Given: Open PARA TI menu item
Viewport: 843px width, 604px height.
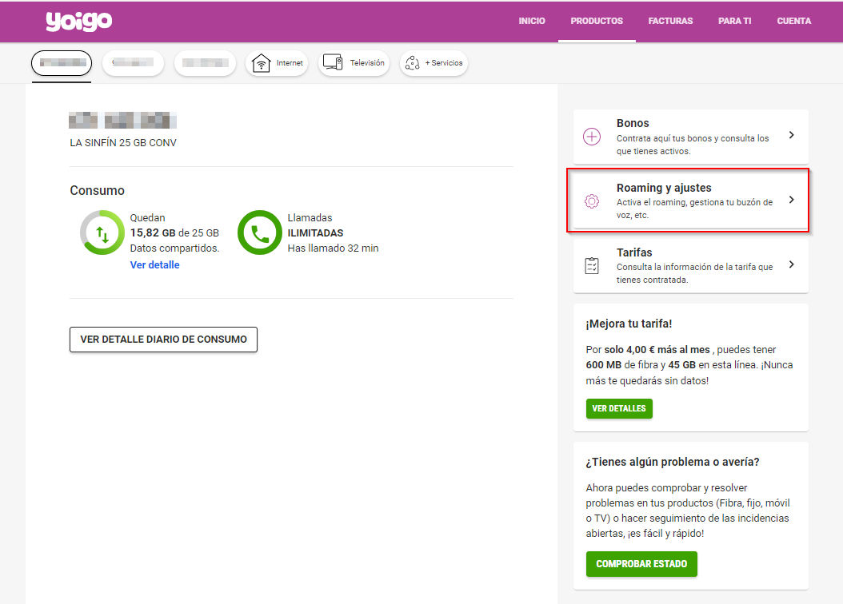Looking at the screenshot, I should coord(734,21).
